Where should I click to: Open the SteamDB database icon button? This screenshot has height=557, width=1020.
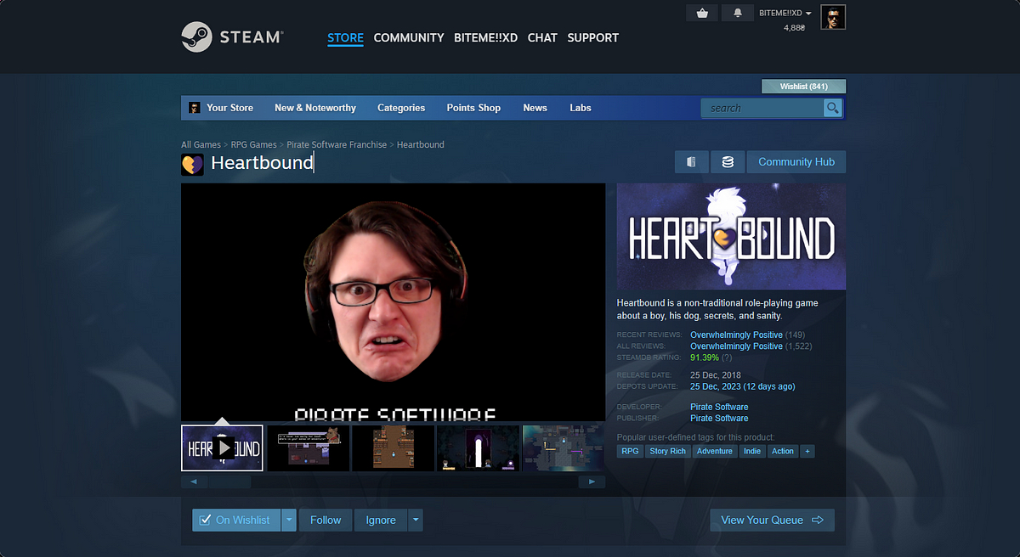728,162
